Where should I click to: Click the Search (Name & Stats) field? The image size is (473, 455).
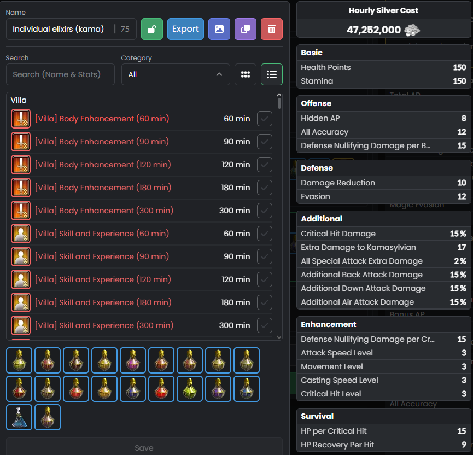60,74
